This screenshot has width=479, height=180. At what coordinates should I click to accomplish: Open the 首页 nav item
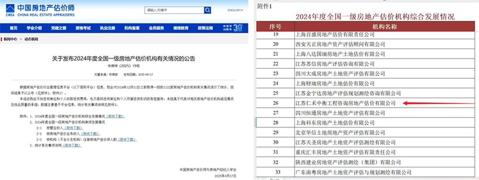[x=13, y=28]
